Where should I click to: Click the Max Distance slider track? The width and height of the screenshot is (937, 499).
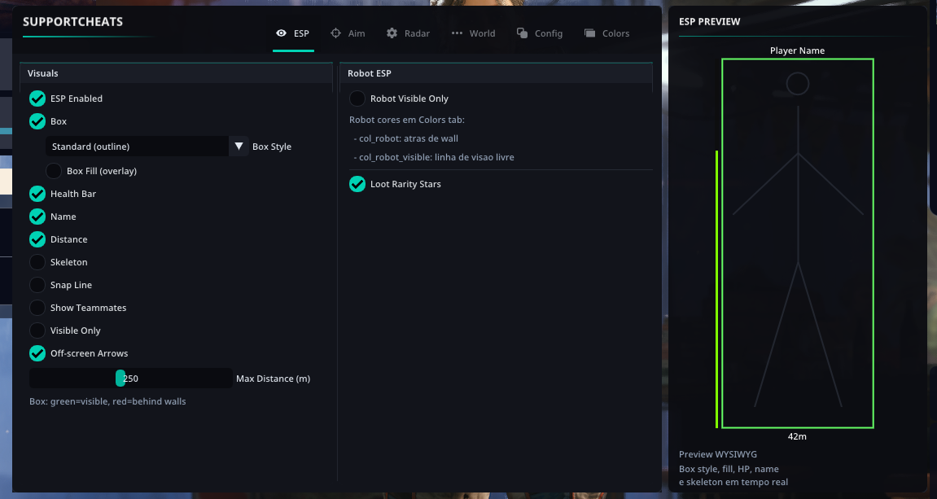coord(131,379)
